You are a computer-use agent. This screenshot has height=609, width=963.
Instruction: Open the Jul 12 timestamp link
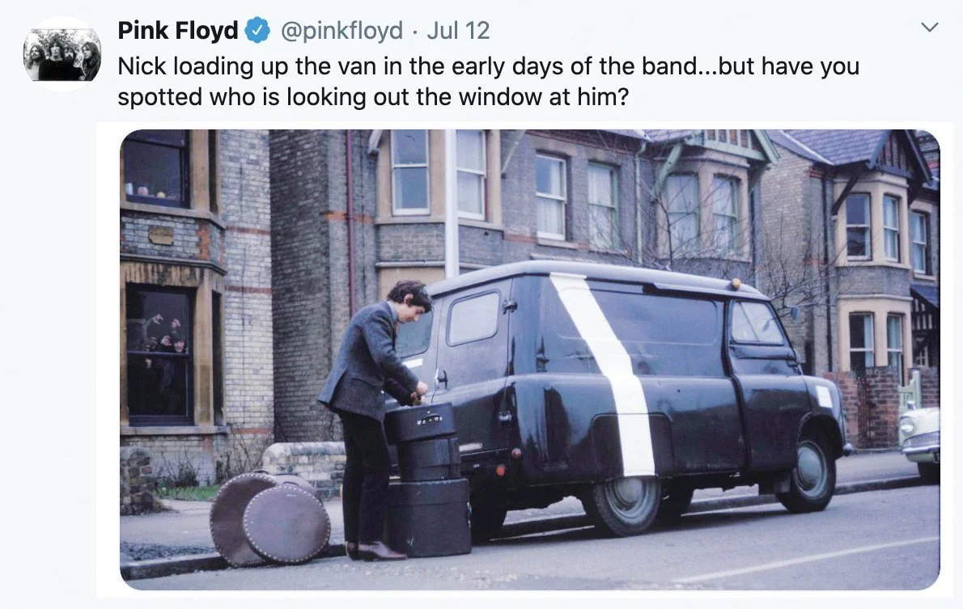coord(458,31)
